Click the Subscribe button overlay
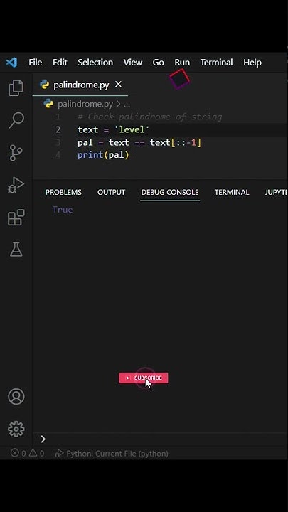This screenshot has height=512, width=288. click(144, 378)
